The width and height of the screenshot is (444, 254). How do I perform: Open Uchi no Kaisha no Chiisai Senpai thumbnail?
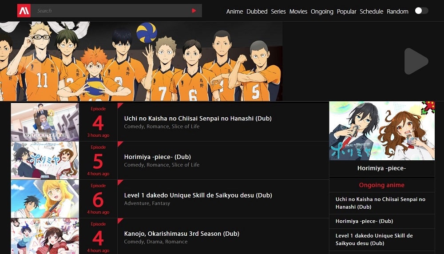45,122
